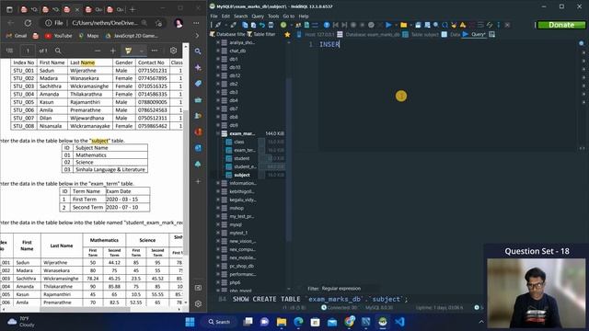Viewport: 589px width, 331px height.
Task: Switch to the Query* tab
Action: [x=474, y=35]
